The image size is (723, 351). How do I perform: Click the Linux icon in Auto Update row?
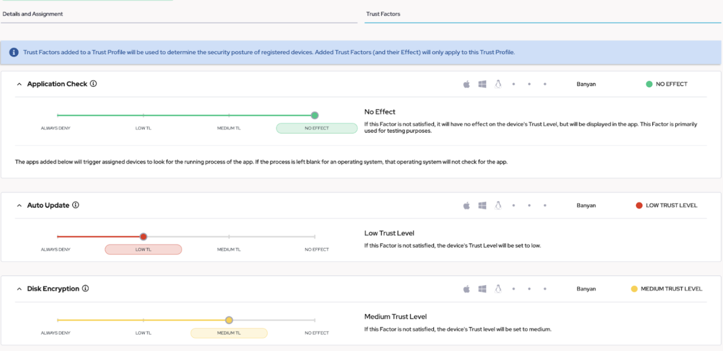point(498,205)
